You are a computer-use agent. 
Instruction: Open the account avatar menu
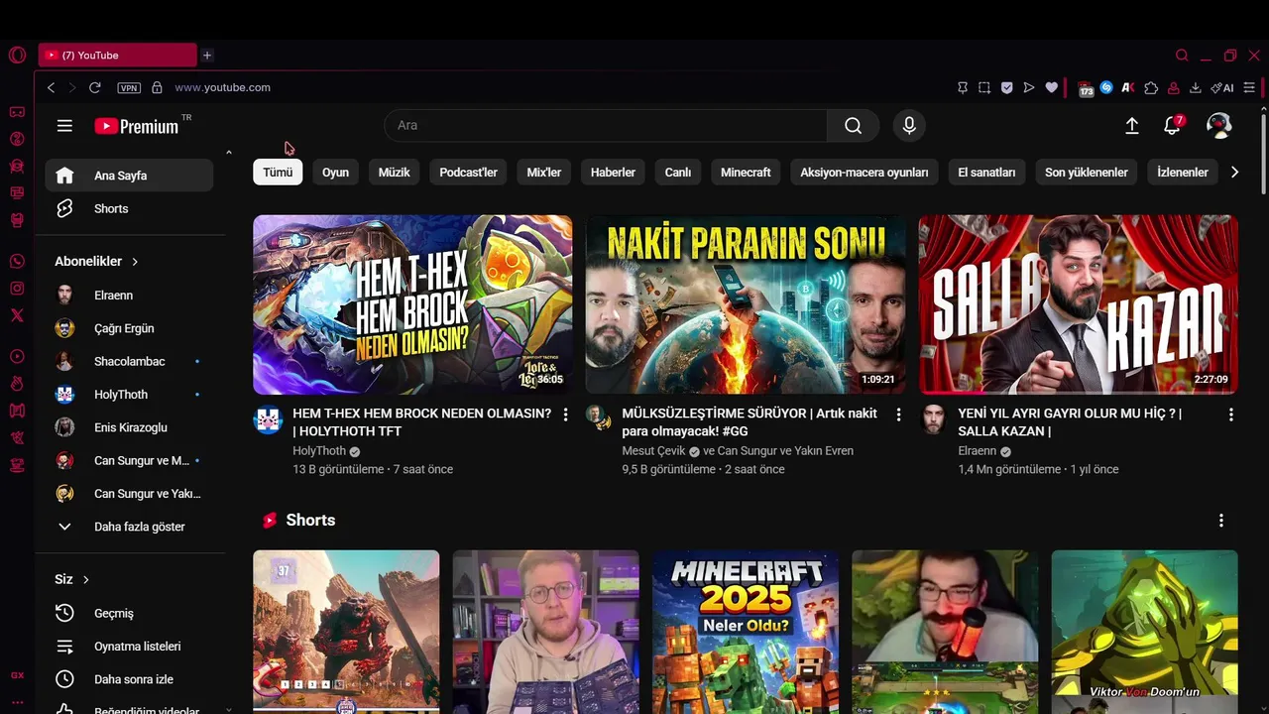(1218, 125)
